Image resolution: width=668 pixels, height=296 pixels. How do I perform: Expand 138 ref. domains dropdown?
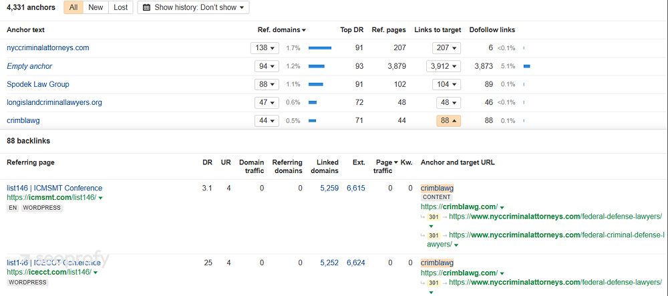265,47
